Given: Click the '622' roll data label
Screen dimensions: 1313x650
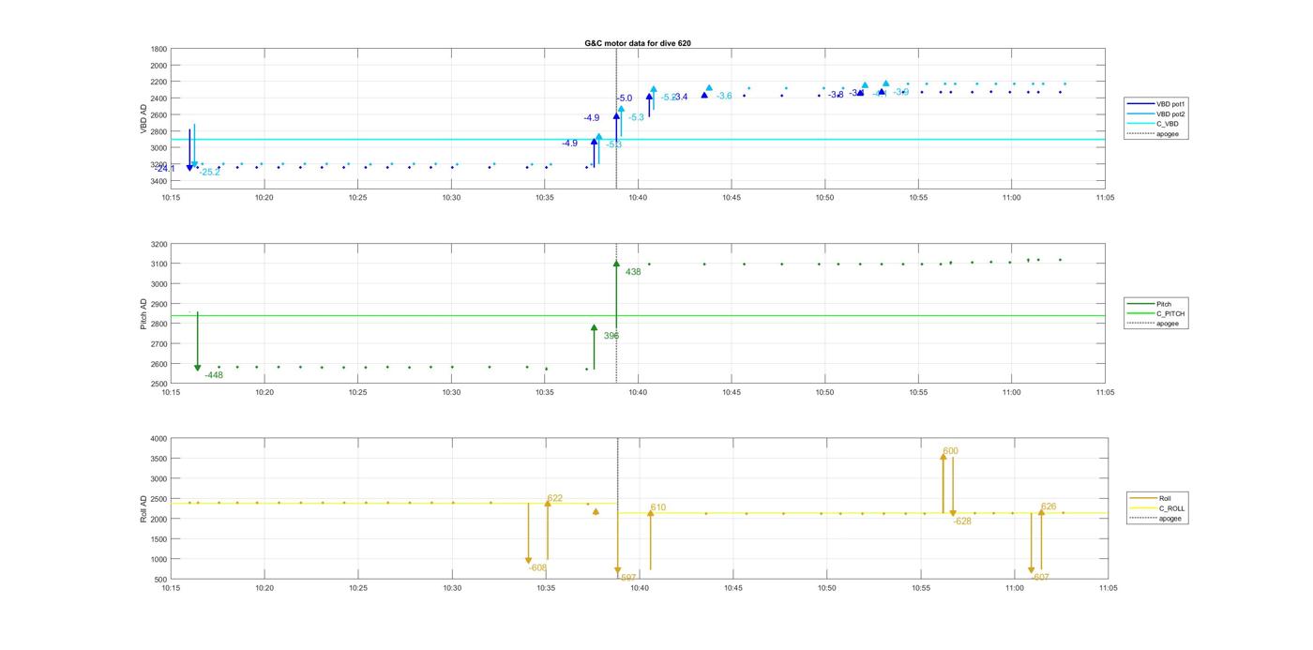Looking at the screenshot, I should click(x=555, y=498).
